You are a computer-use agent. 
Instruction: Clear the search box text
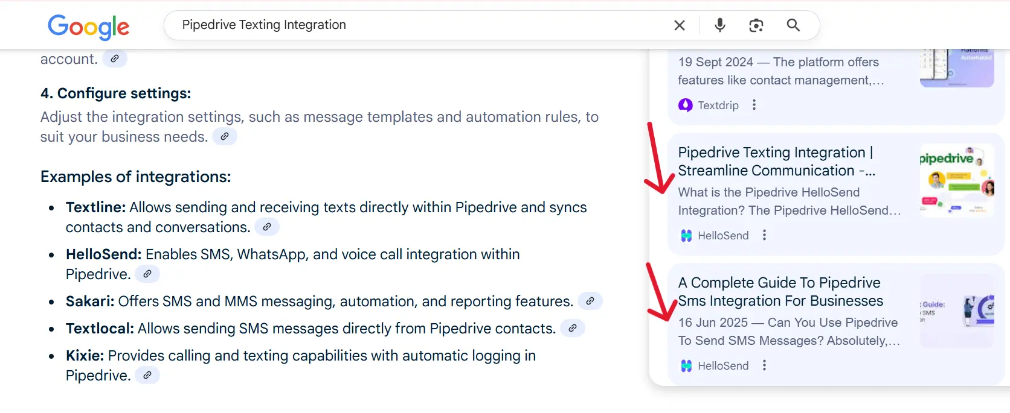(x=680, y=25)
